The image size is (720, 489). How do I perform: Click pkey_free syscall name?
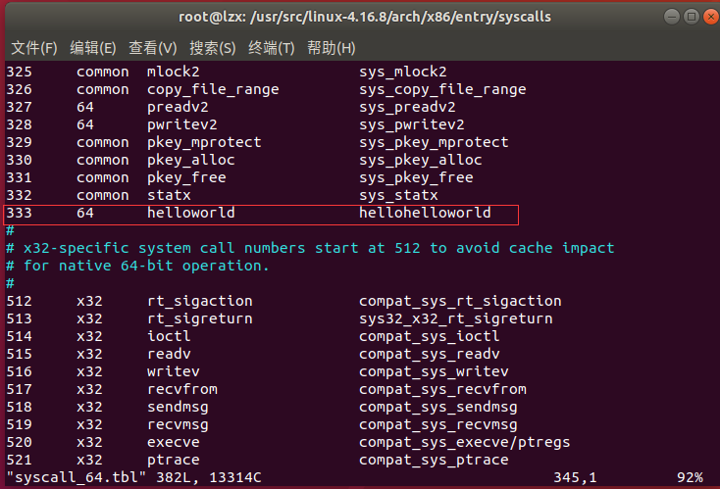186,177
